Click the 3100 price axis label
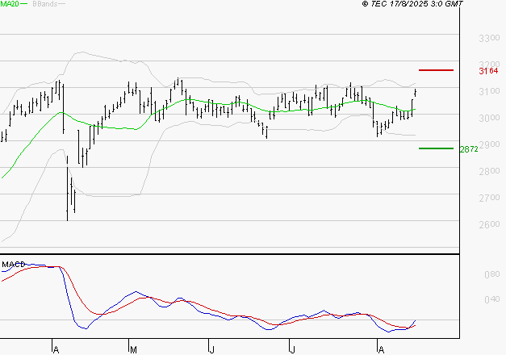Viewport: 506px width, 355px height. (489, 91)
